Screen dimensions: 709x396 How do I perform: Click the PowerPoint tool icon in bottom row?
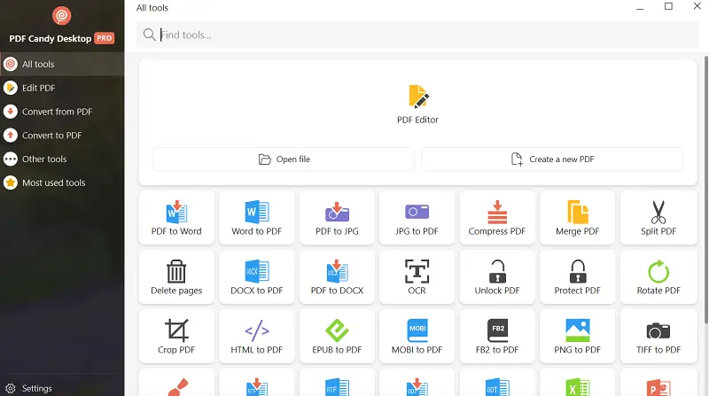(658, 387)
